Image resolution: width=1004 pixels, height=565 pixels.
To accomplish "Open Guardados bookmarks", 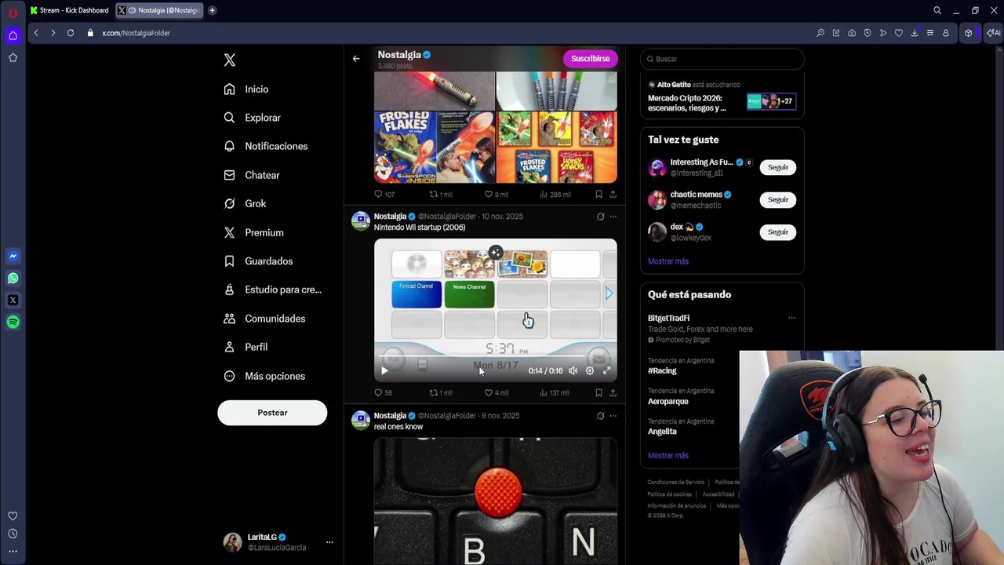I will [258, 261].
